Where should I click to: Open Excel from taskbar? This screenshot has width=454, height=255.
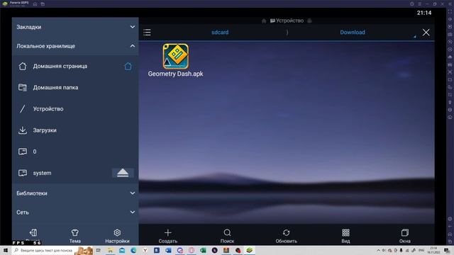point(203,250)
